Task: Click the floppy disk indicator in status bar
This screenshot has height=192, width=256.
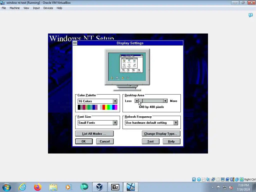Action: (203, 179)
